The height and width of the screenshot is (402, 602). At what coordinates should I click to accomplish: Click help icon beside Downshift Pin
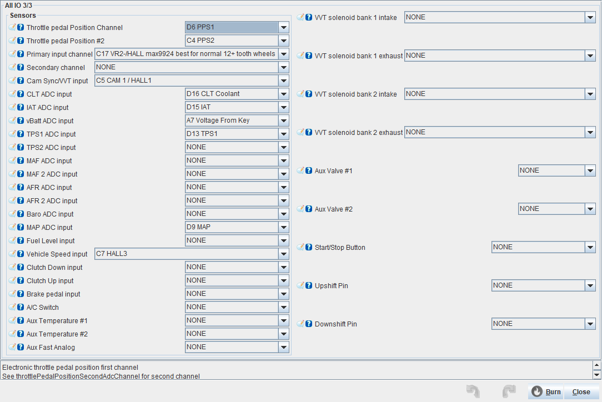click(x=309, y=324)
